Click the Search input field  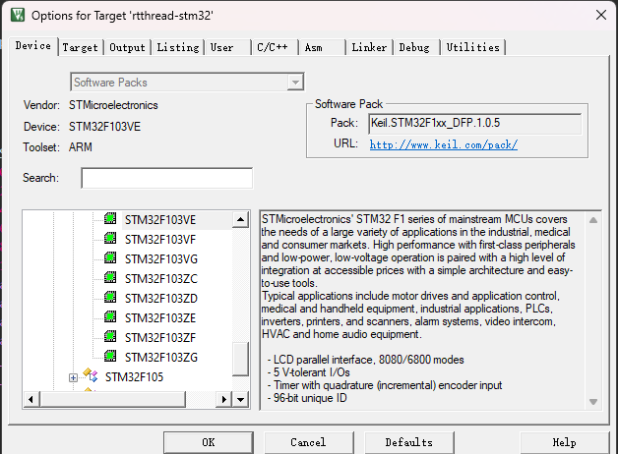[x=166, y=178]
